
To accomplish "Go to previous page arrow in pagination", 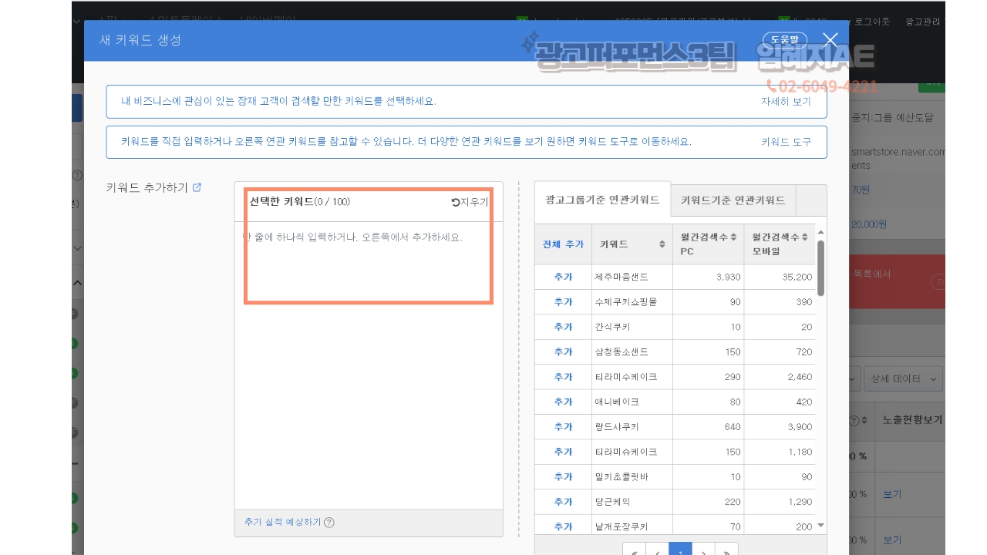I will click(657, 550).
